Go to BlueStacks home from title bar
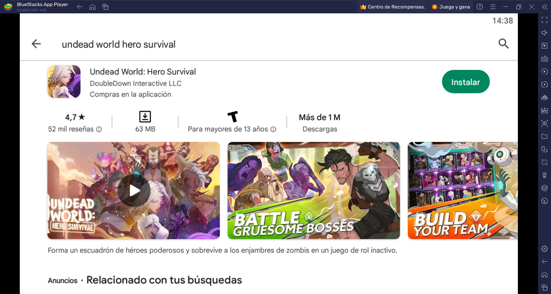 tap(93, 7)
